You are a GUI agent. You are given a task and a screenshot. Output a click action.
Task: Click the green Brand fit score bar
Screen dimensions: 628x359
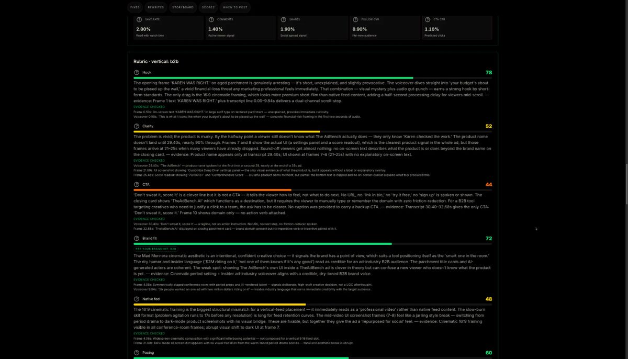tap(263, 243)
